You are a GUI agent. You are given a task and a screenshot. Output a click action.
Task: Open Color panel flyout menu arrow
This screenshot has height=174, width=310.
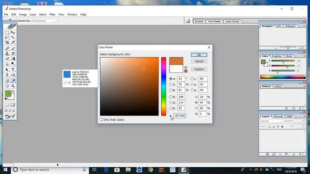(304, 56)
